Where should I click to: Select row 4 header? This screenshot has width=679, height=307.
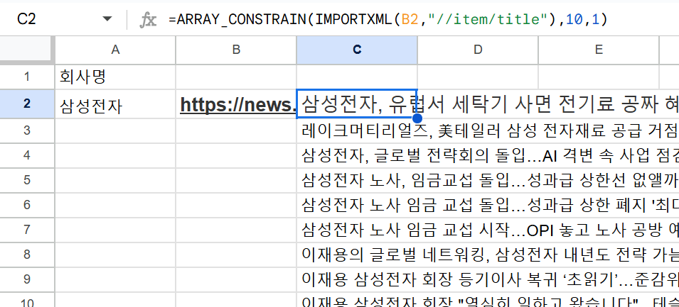click(27, 155)
